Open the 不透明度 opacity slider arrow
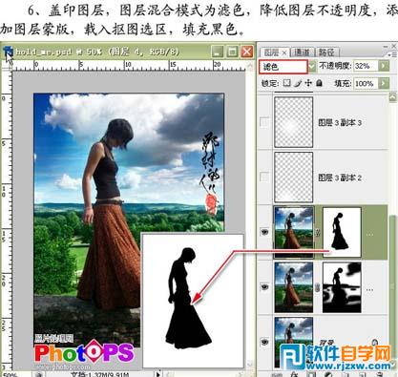This screenshot has width=398, height=377. click(x=384, y=66)
